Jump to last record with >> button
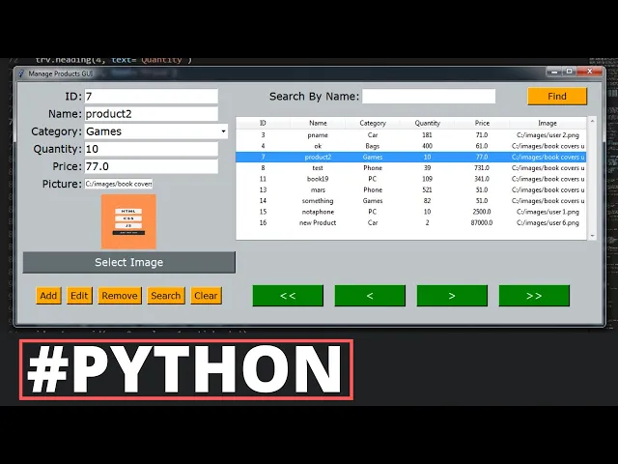This screenshot has height=464, width=618. click(x=534, y=296)
